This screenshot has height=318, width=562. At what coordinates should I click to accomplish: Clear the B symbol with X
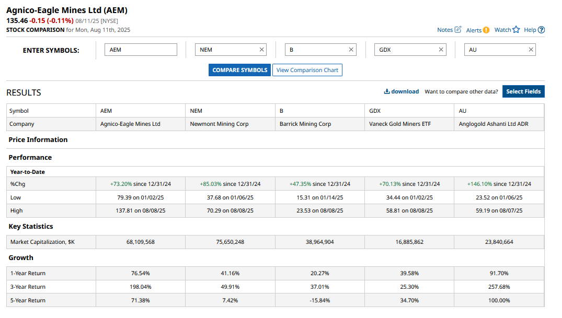point(351,50)
